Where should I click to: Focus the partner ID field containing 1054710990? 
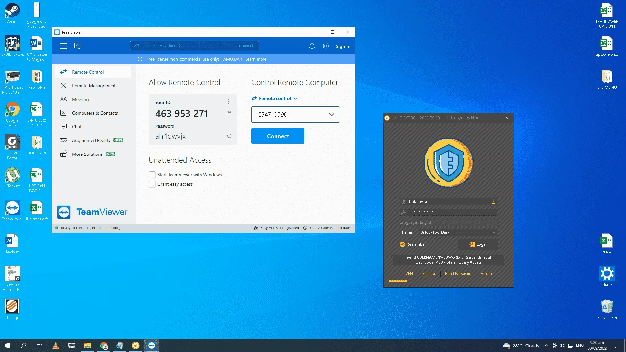pyautogui.click(x=288, y=114)
